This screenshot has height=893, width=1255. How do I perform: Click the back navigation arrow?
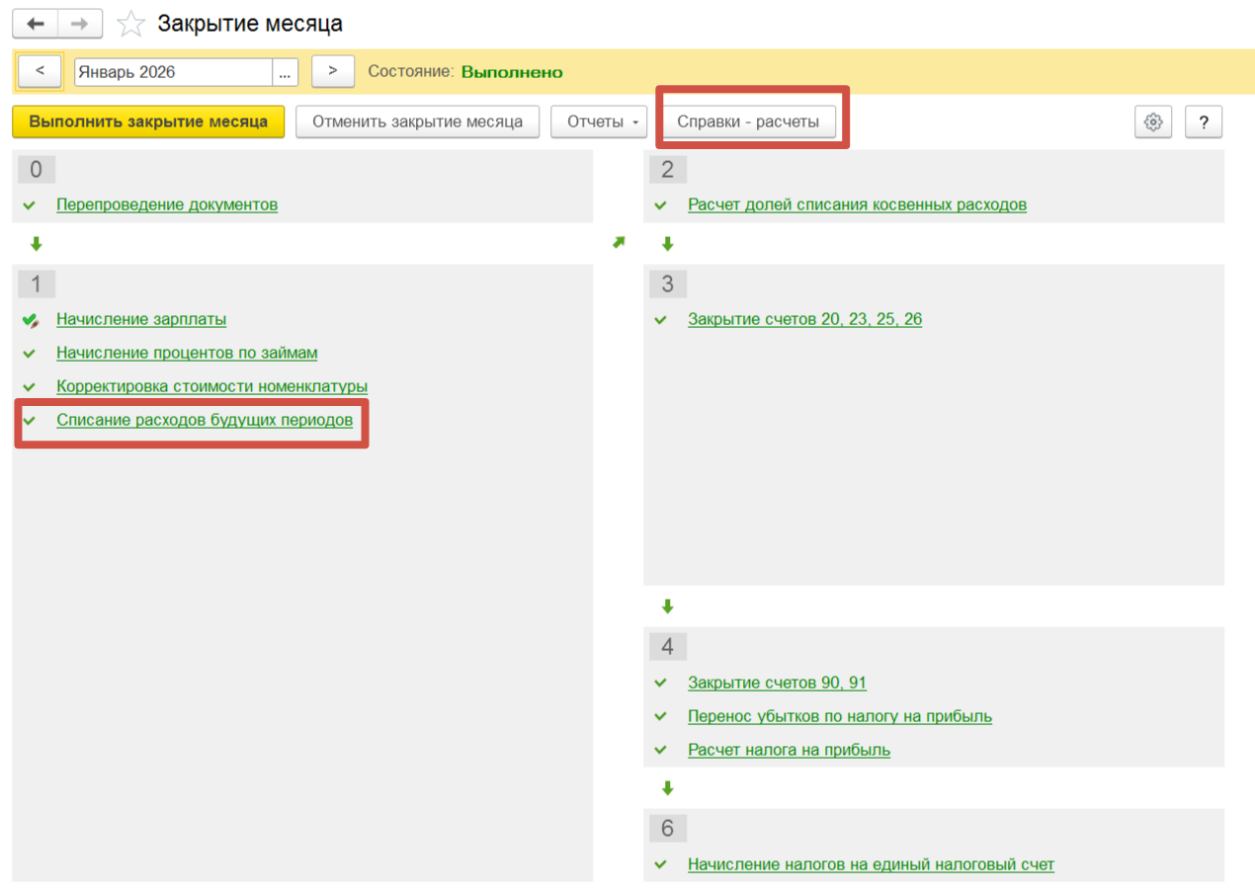coord(36,24)
